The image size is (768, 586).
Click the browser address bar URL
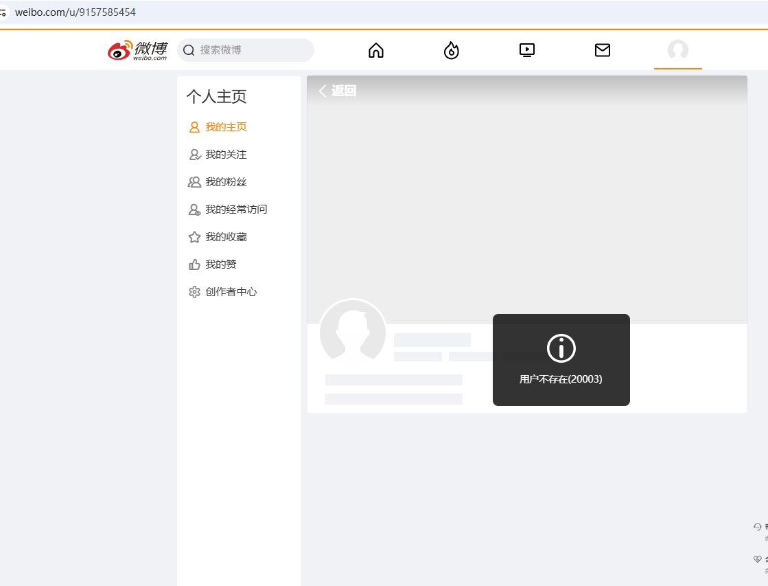[x=75, y=12]
